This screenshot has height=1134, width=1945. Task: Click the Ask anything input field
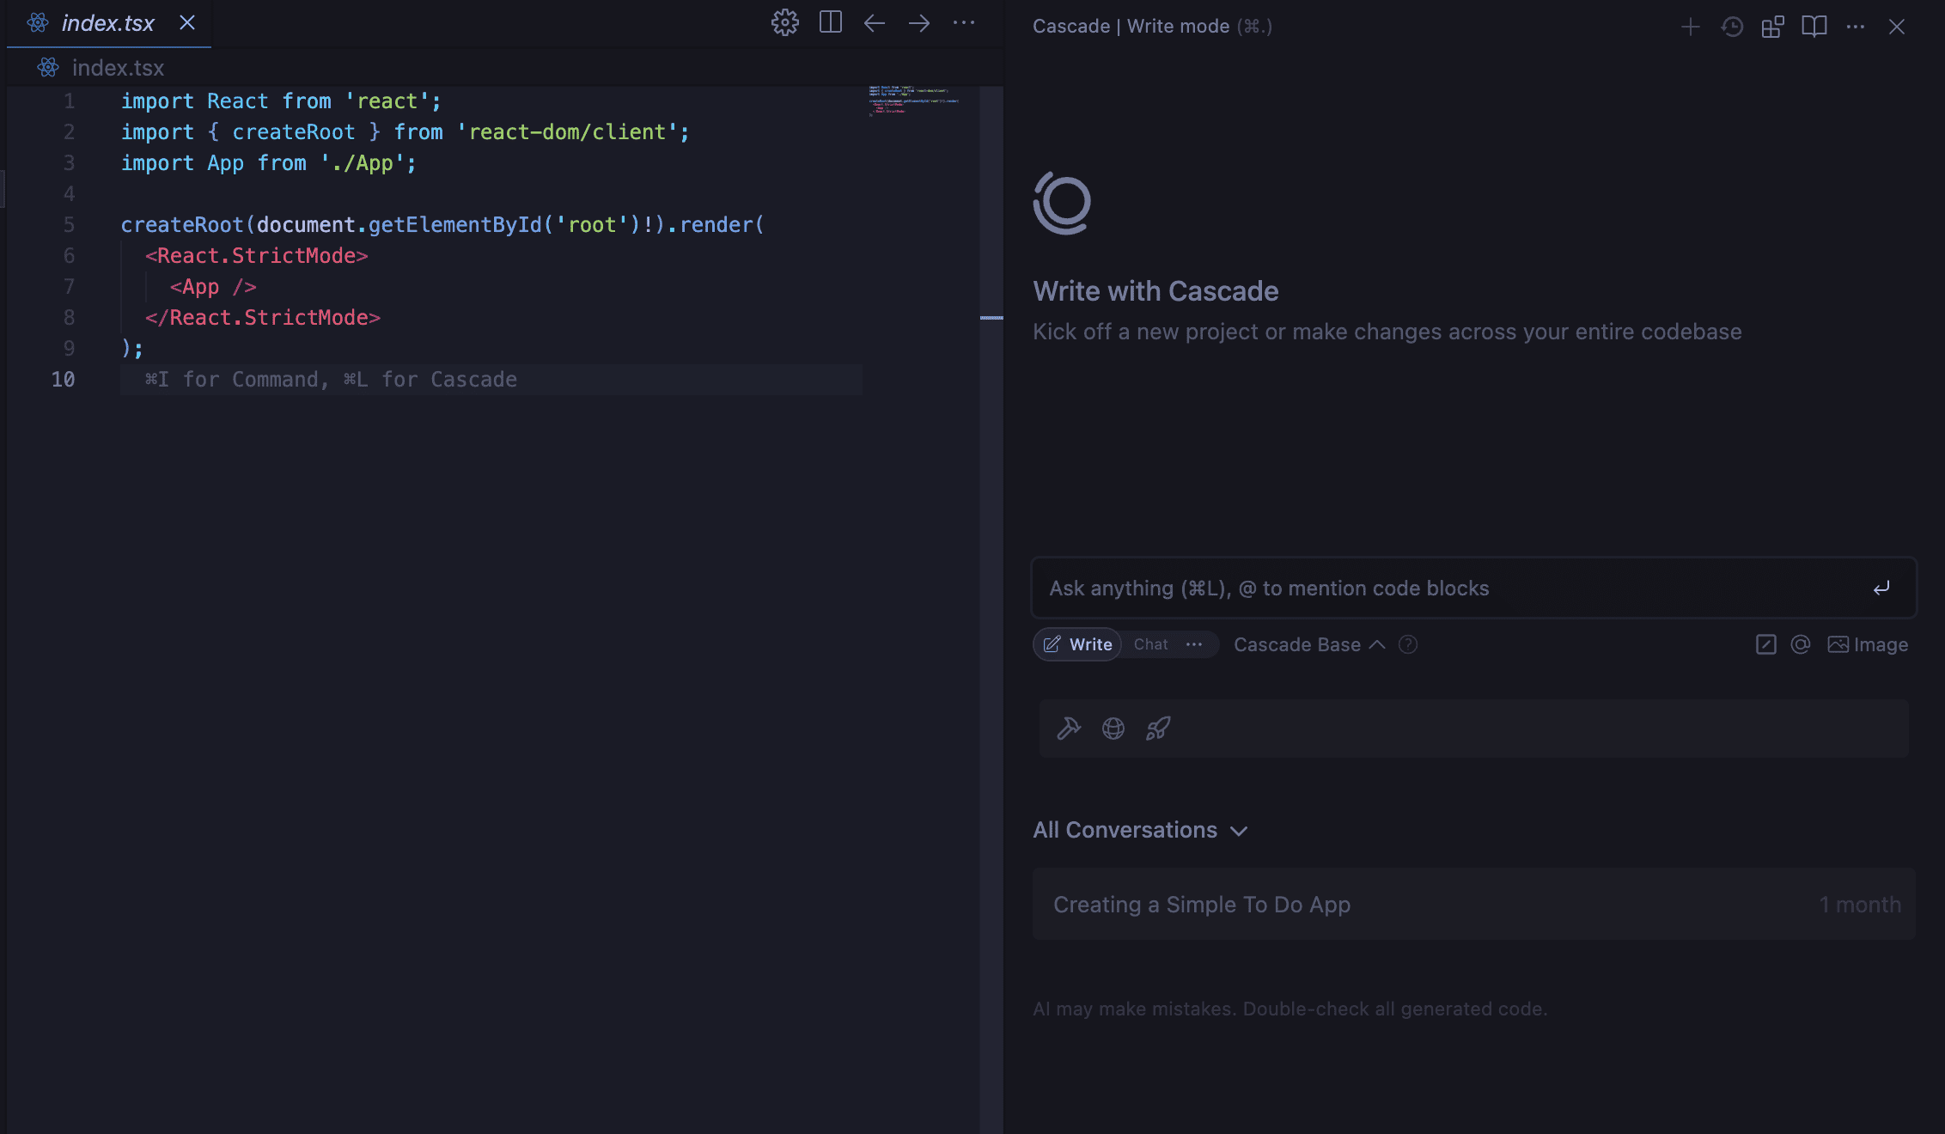[x=1452, y=588]
